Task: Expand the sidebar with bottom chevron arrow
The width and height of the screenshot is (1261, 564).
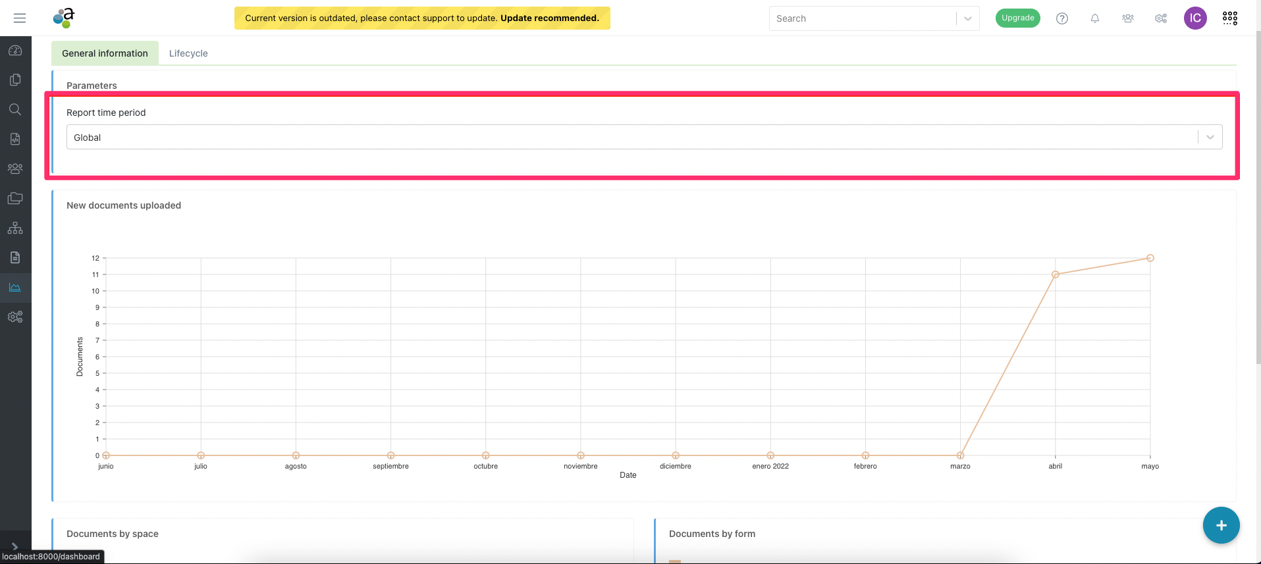Action: [15, 546]
